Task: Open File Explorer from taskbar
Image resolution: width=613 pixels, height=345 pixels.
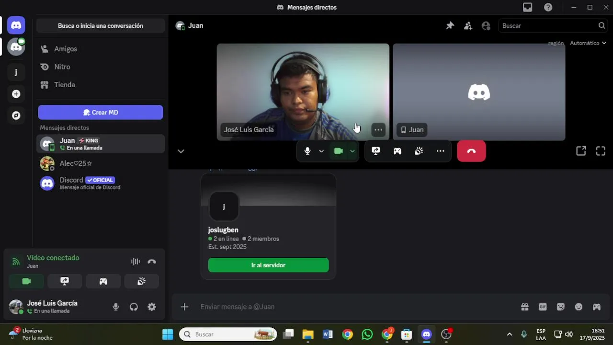Action: tap(308, 334)
